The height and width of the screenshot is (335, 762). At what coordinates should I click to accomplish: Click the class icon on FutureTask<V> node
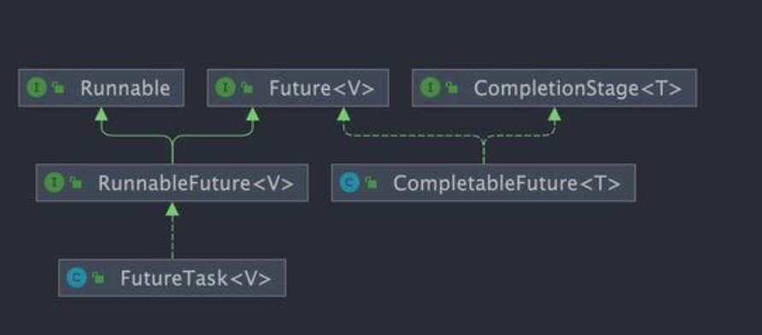77,278
